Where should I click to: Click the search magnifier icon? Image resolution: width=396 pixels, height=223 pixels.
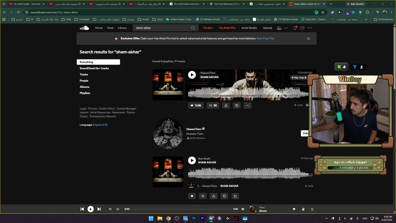193,28
